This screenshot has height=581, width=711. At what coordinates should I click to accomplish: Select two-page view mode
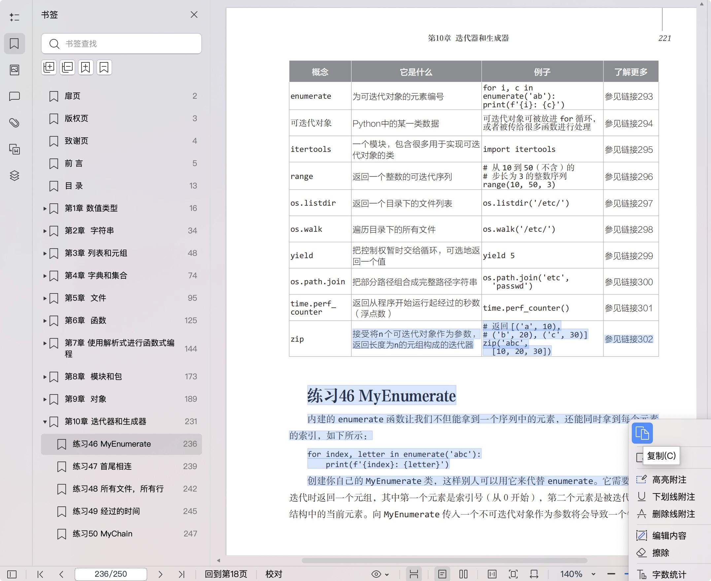click(x=463, y=574)
